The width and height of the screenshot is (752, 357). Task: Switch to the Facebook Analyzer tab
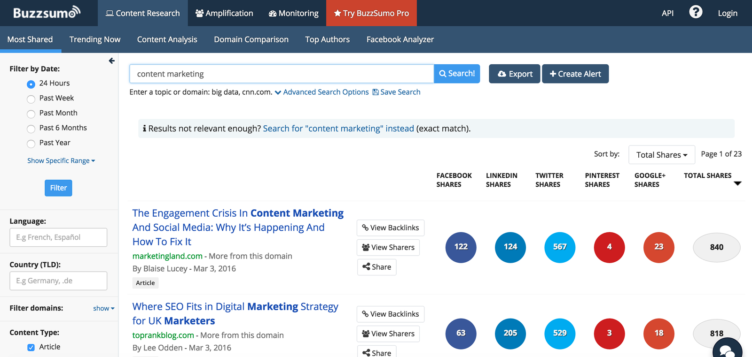(x=400, y=39)
